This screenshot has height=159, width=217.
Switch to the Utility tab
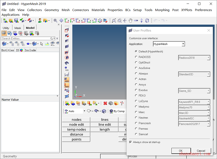click(6, 28)
